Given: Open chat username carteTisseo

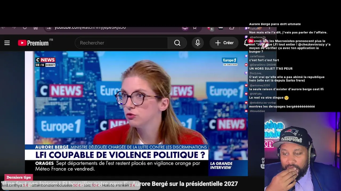Looking at the screenshot, I should [257, 56].
